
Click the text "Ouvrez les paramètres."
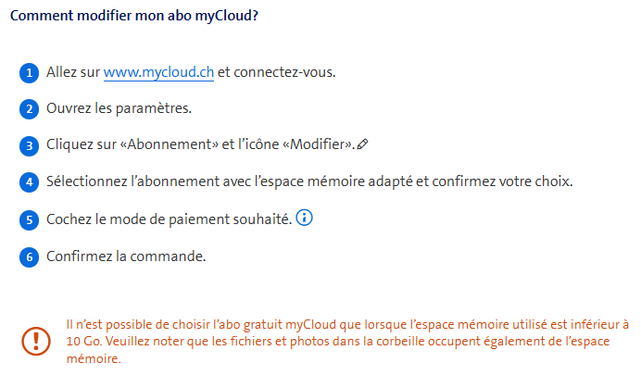(119, 108)
